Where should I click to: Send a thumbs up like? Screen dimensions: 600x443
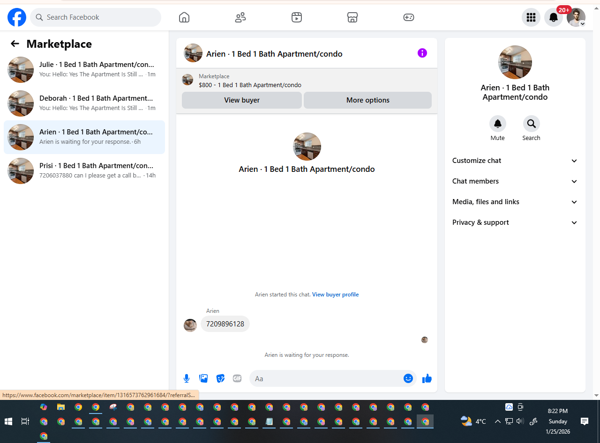coord(427,378)
